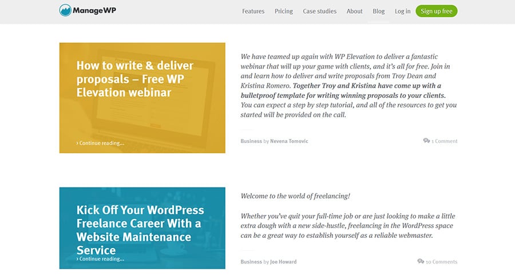This screenshot has width=515, height=275.
Task: Open the 10 Comments link
Action: tap(441, 262)
